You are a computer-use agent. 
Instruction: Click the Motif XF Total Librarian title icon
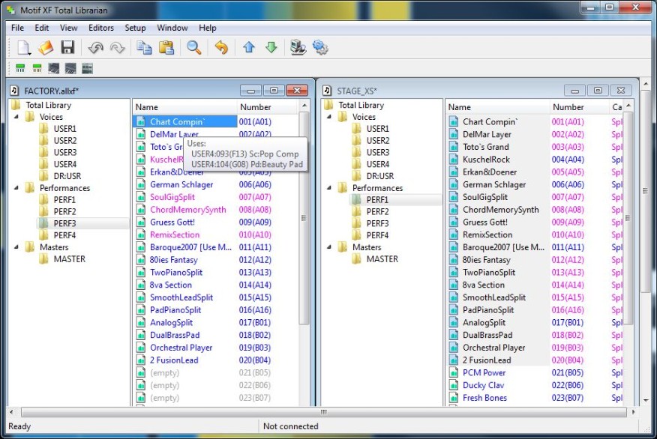coord(11,10)
